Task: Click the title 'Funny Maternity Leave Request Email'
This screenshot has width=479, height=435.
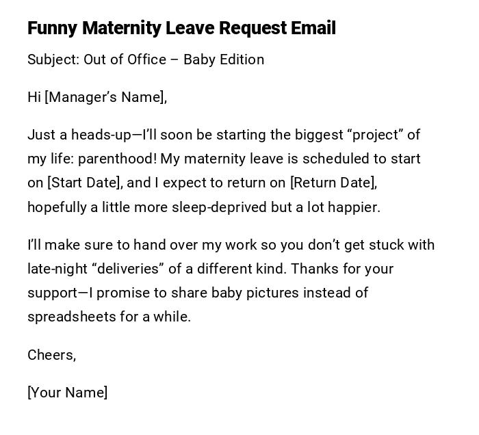Action: click(181, 28)
